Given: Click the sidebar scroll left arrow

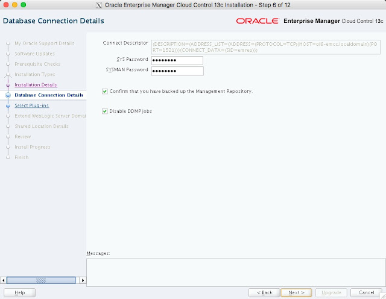Looking at the screenshot, I should coord(4,280).
